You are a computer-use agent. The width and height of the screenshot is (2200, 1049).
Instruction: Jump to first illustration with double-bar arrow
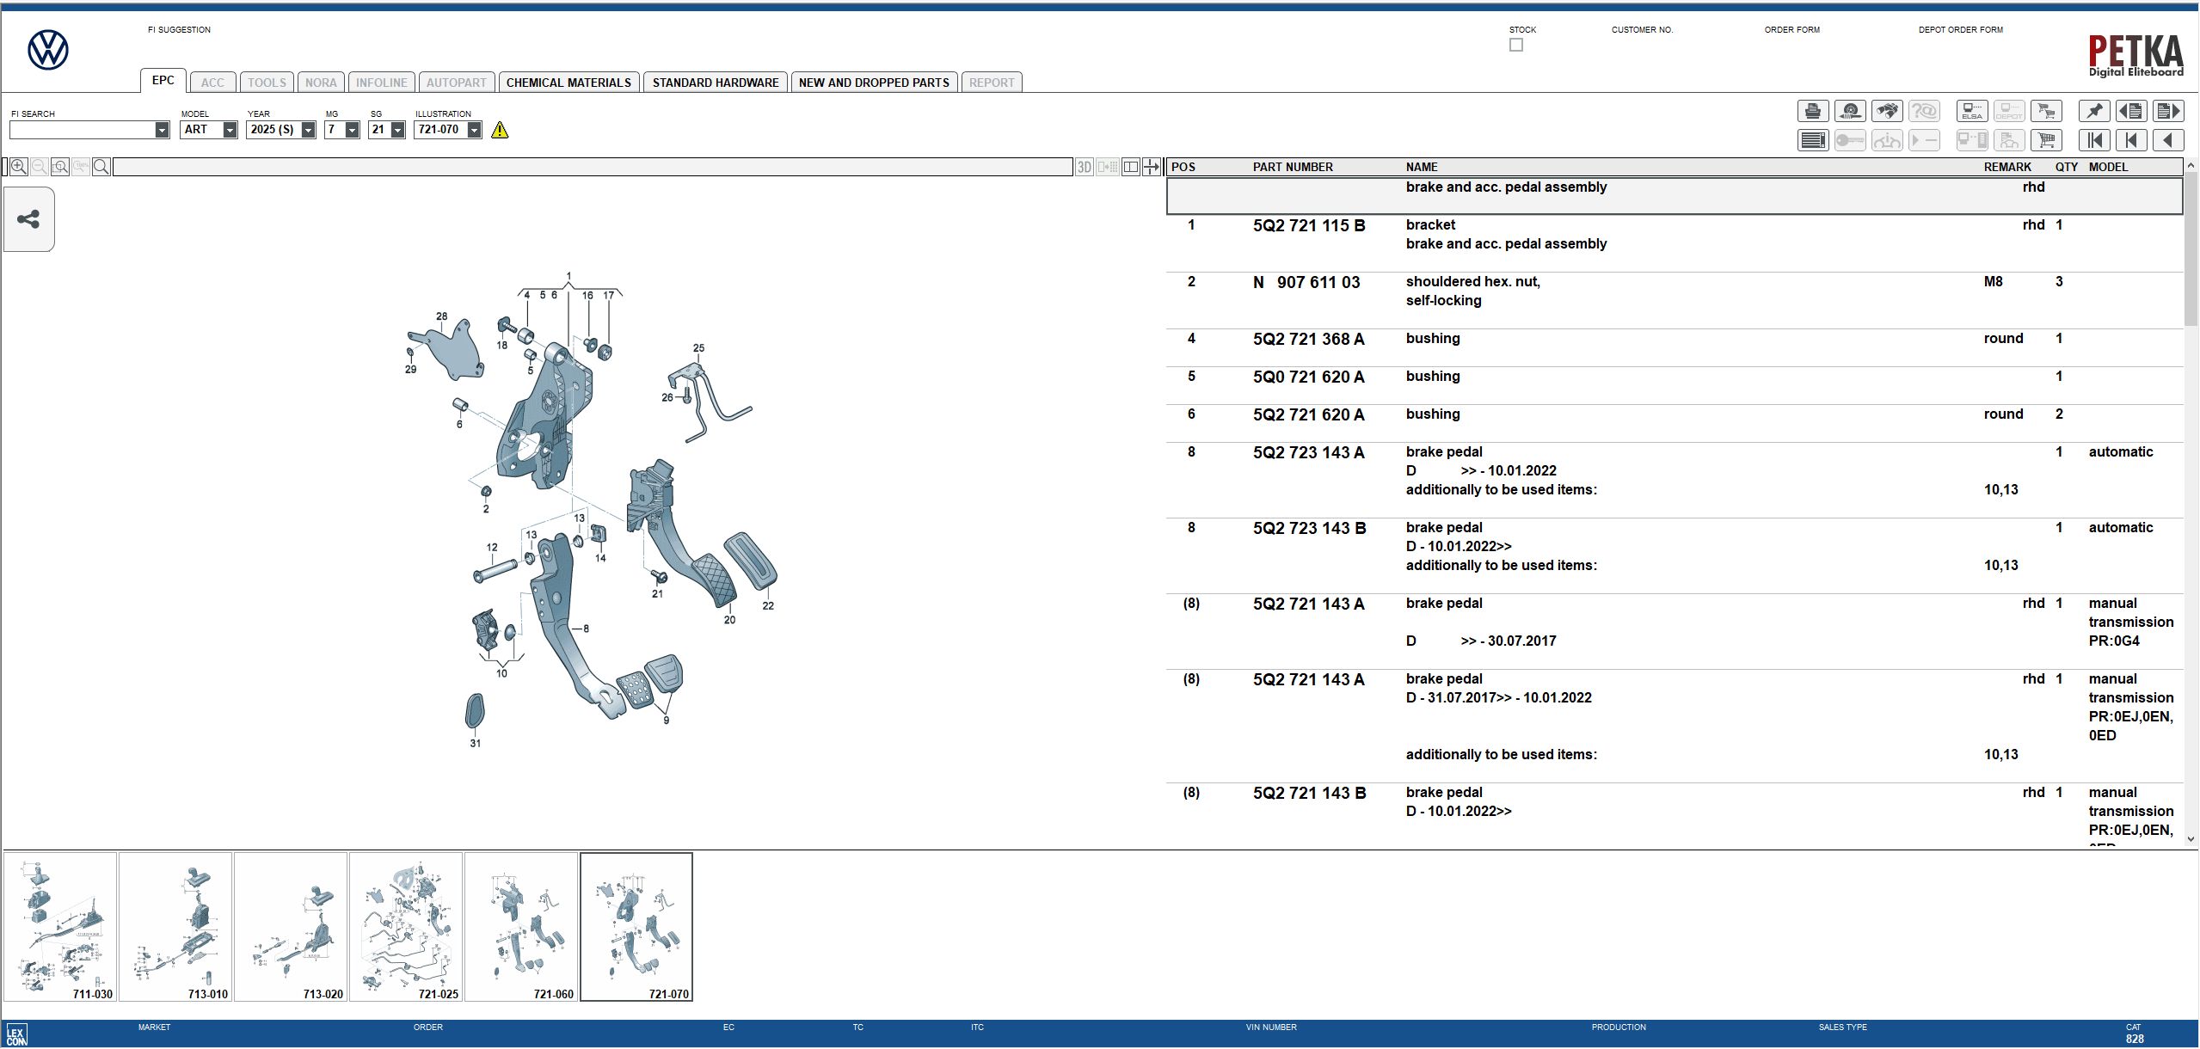click(x=2094, y=140)
